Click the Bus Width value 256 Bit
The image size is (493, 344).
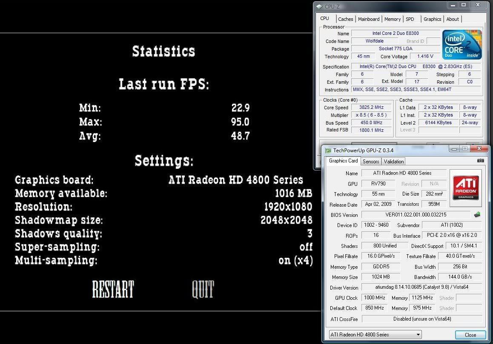click(460, 267)
